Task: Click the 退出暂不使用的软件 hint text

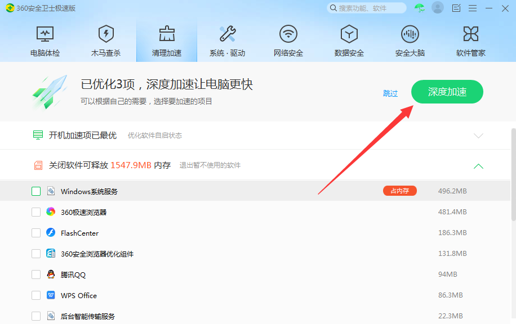Action: coord(210,165)
